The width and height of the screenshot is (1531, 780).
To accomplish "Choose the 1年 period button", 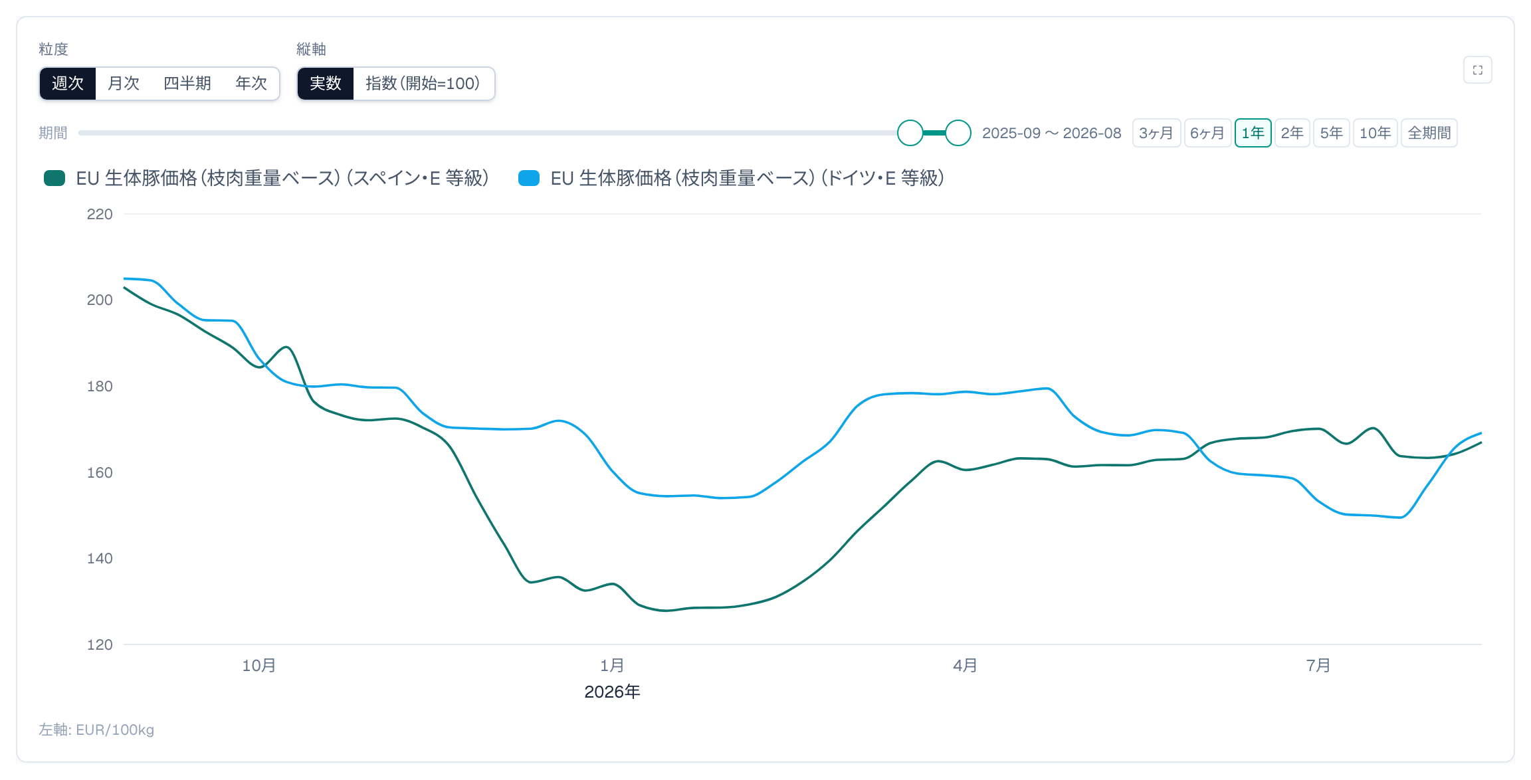I will tap(1253, 133).
